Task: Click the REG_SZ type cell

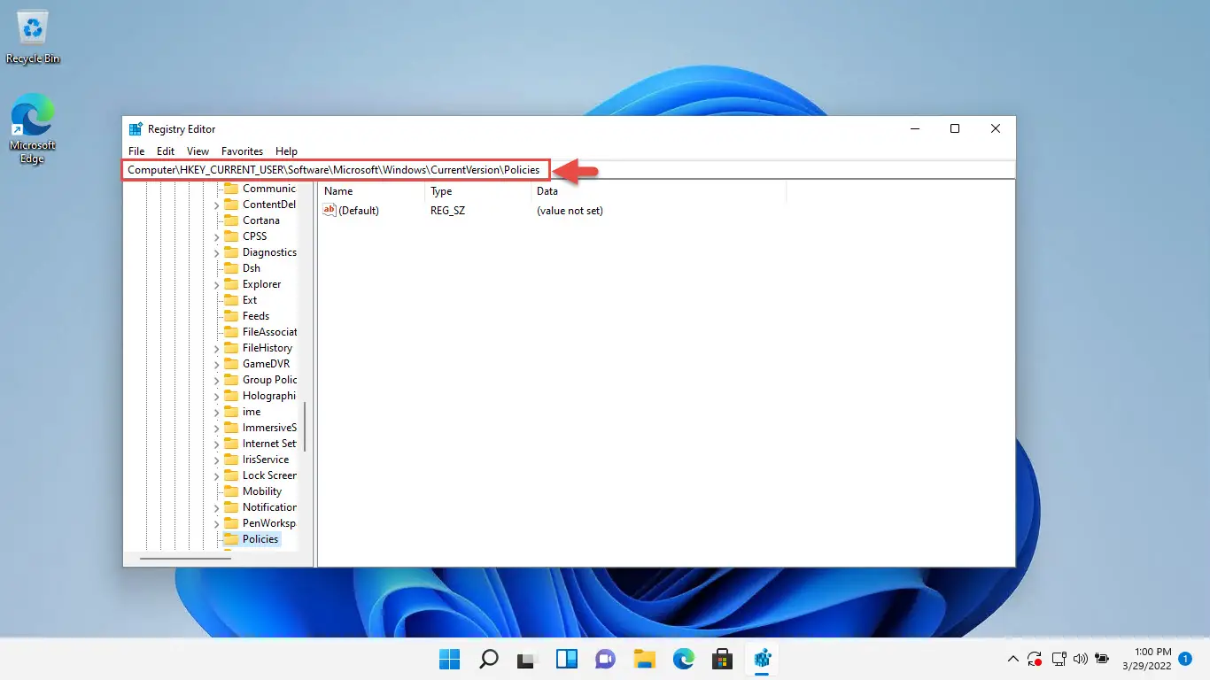Action: [447, 211]
